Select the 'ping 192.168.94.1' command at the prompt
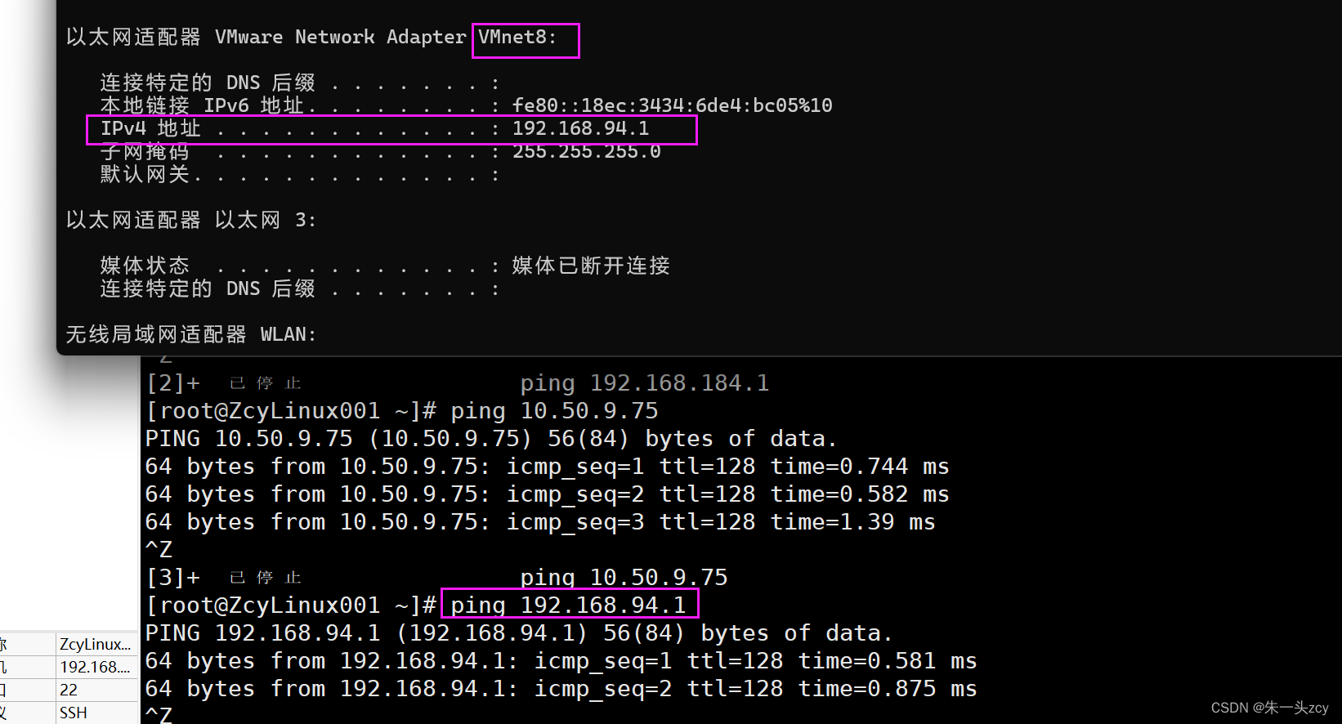 click(x=568, y=605)
